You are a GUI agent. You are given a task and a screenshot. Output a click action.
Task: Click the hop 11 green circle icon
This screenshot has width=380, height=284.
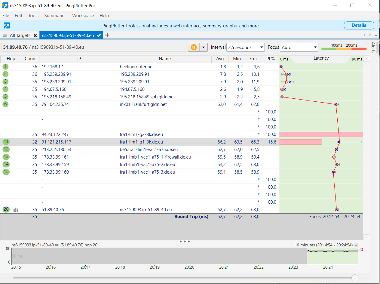pyautogui.click(x=6, y=142)
